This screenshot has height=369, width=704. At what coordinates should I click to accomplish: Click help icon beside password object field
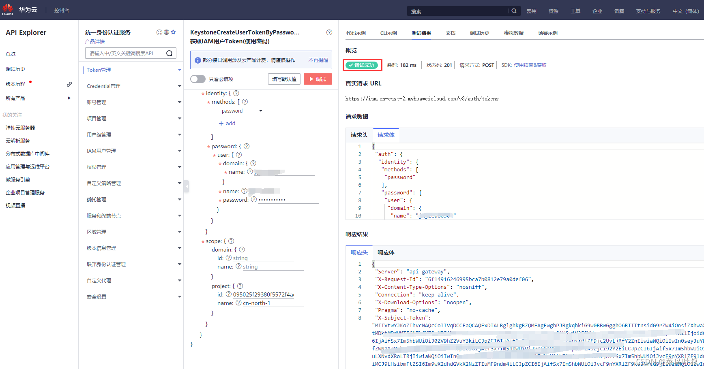(247, 146)
